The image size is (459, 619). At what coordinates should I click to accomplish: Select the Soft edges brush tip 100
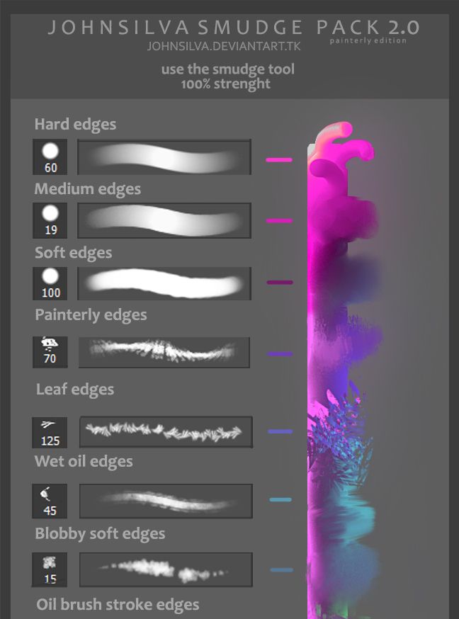50,283
